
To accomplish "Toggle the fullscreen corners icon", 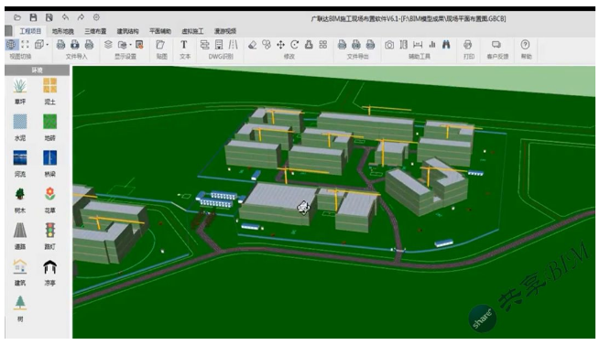I will (x=26, y=45).
